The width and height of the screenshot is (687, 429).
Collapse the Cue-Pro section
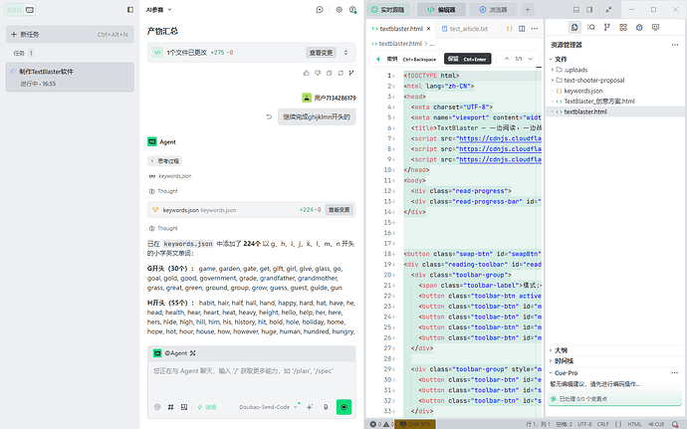pos(552,373)
